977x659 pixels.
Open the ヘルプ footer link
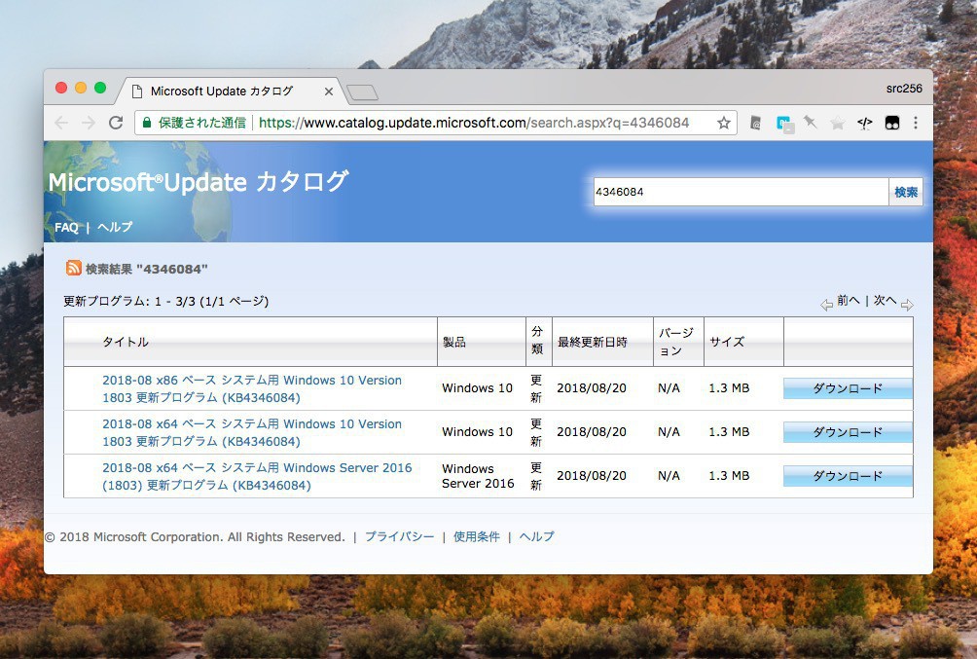536,536
